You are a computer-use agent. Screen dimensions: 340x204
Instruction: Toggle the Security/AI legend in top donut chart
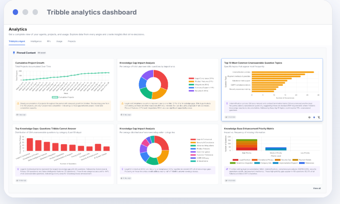(x=198, y=91)
